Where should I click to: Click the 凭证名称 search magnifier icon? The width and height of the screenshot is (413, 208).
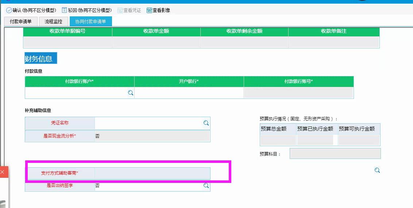[x=206, y=123]
